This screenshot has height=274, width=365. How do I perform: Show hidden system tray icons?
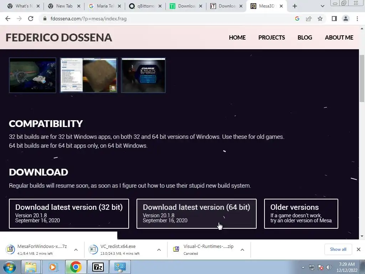303,267
